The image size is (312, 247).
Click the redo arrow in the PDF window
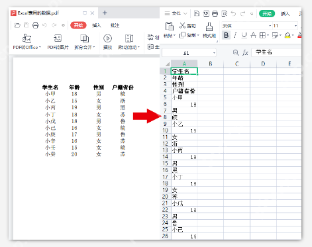tap(54, 25)
